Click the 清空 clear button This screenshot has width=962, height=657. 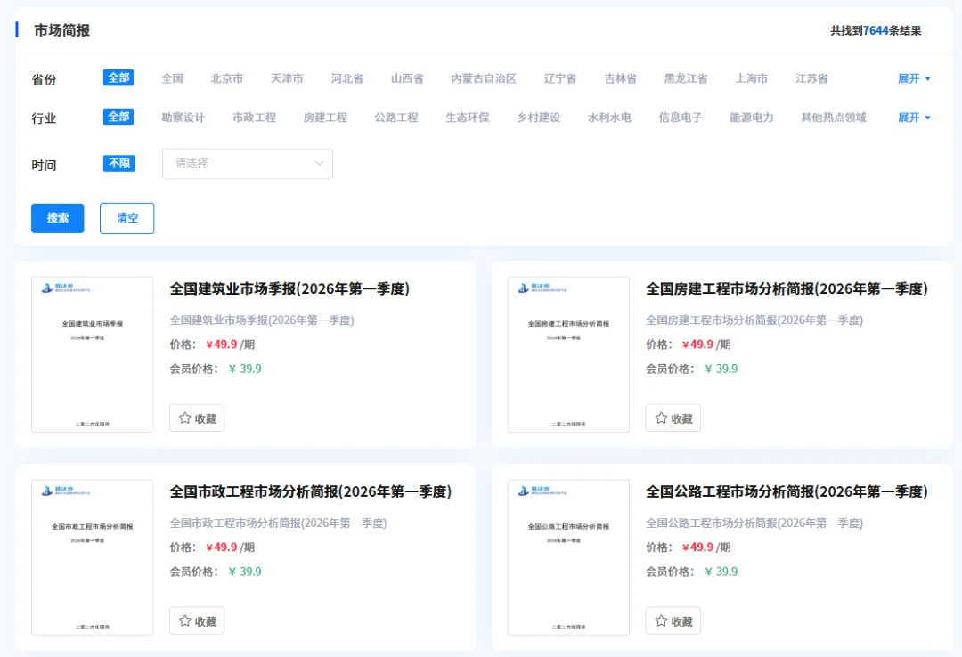[126, 218]
